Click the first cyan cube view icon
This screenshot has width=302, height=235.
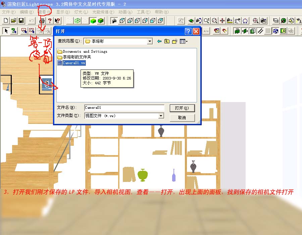click(122, 20)
